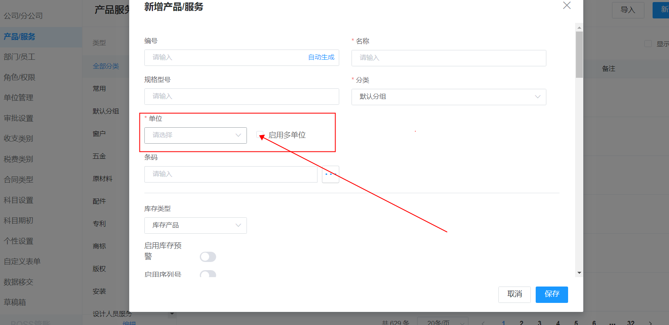
Task: Focus the 规格型号 input field
Action: (x=242, y=97)
